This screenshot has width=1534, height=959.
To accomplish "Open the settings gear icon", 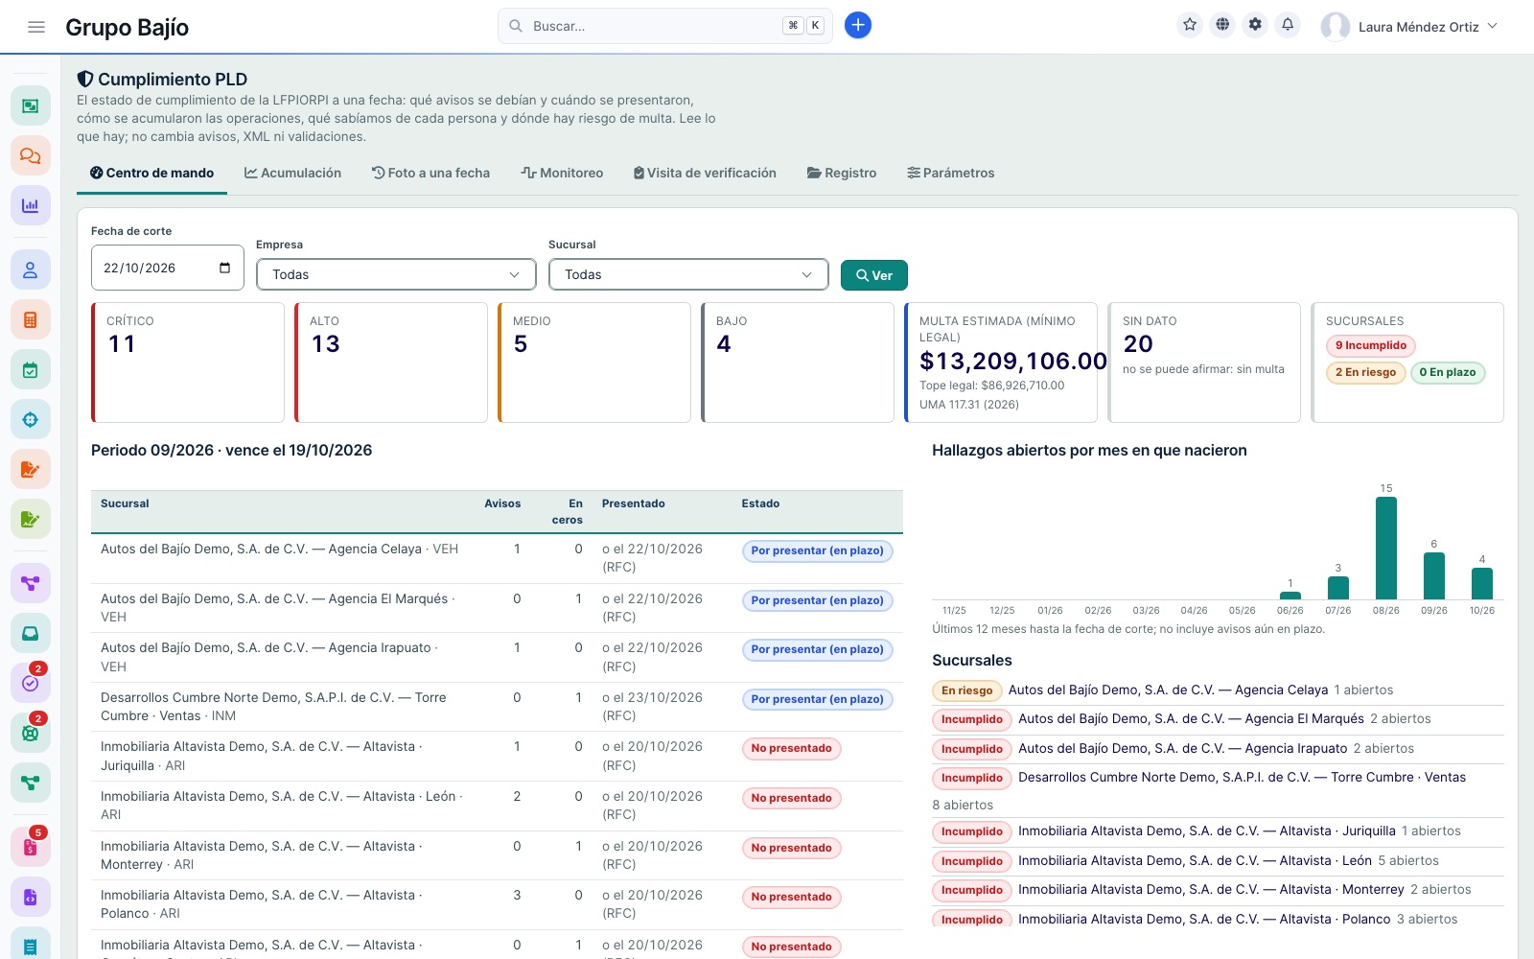I will click(1255, 25).
